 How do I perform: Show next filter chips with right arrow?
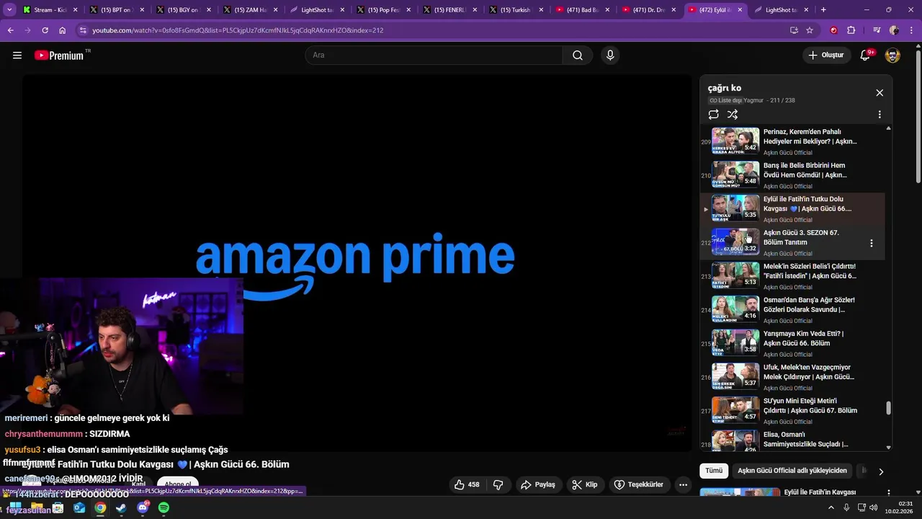(x=880, y=471)
